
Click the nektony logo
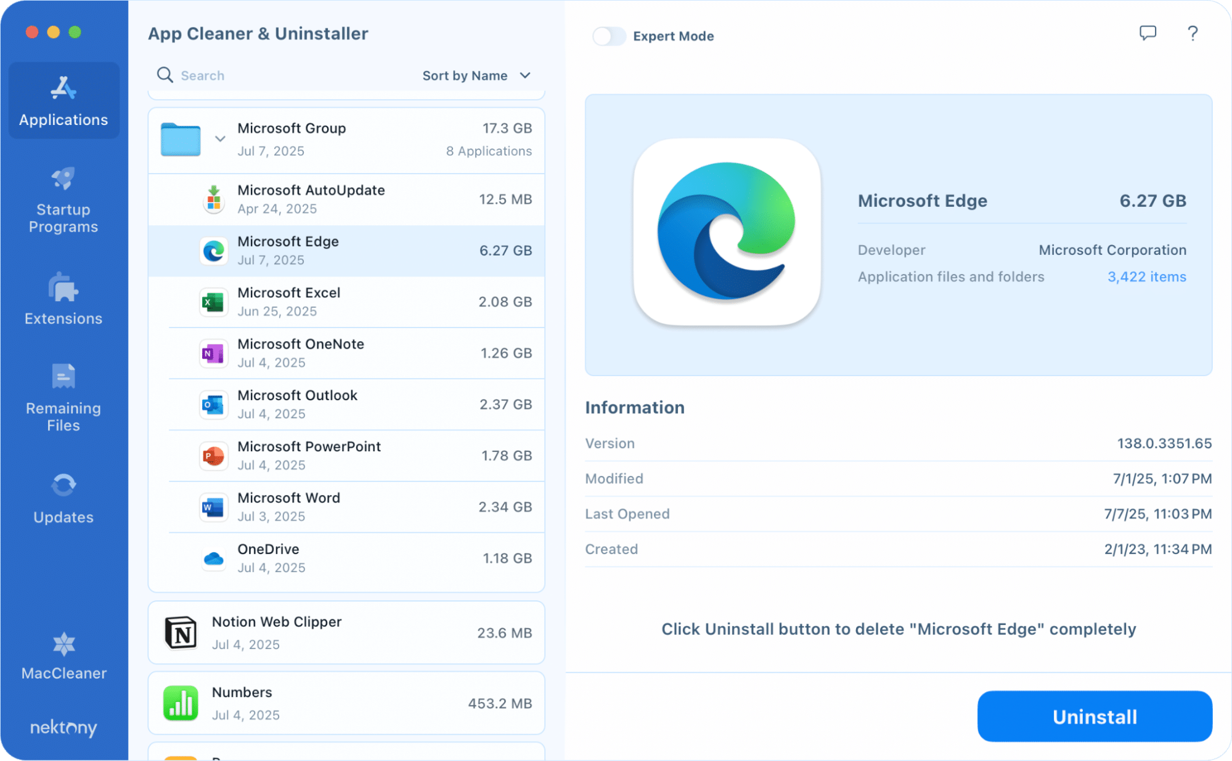(63, 728)
